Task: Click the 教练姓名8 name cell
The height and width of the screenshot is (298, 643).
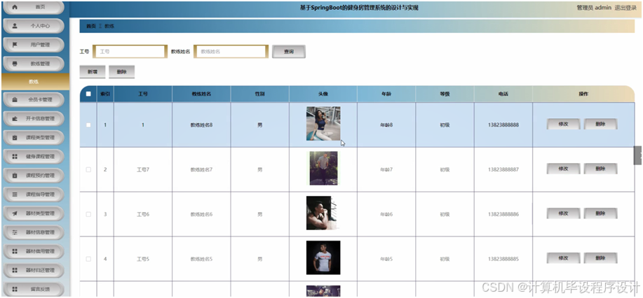Action: pyautogui.click(x=201, y=125)
